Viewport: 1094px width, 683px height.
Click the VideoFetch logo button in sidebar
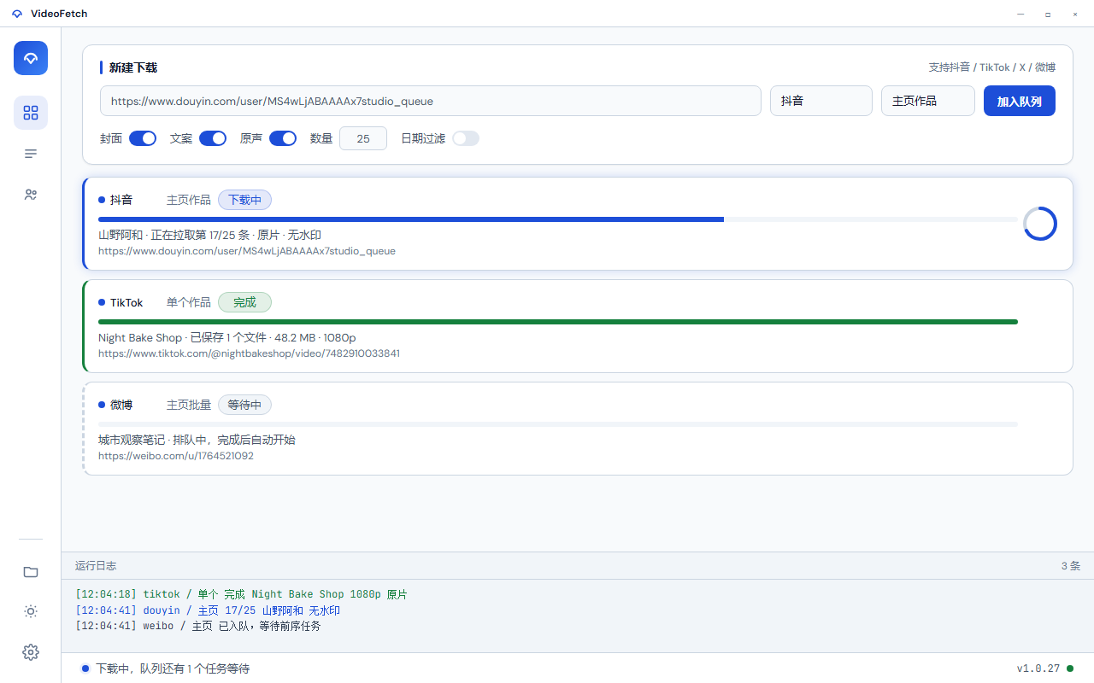[31, 58]
